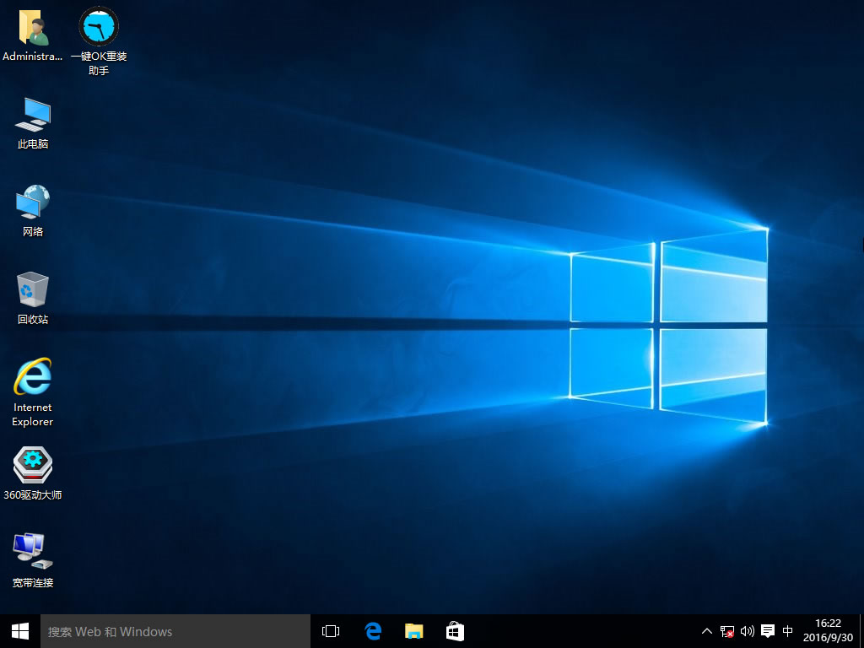Select the 宽带连接 desktop icon
Image resolution: width=864 pixels, height=648 pixels.
(x=33, y=561)
